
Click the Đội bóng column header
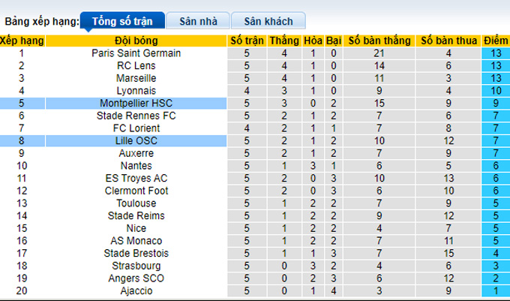click(x=136, y=41)
